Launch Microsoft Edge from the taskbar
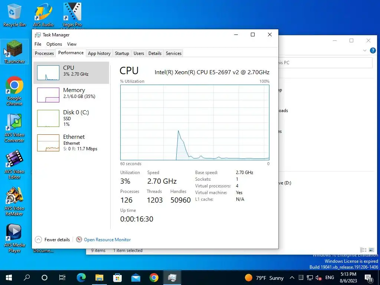This screenshot has width=380, height=285. (x=81, y=278)
